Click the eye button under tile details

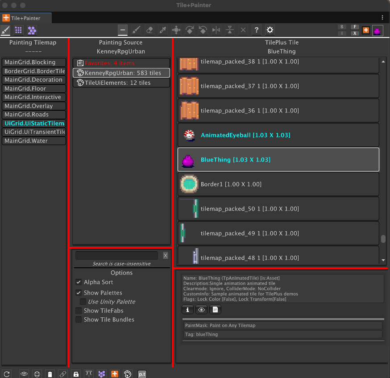click(201, 310)
